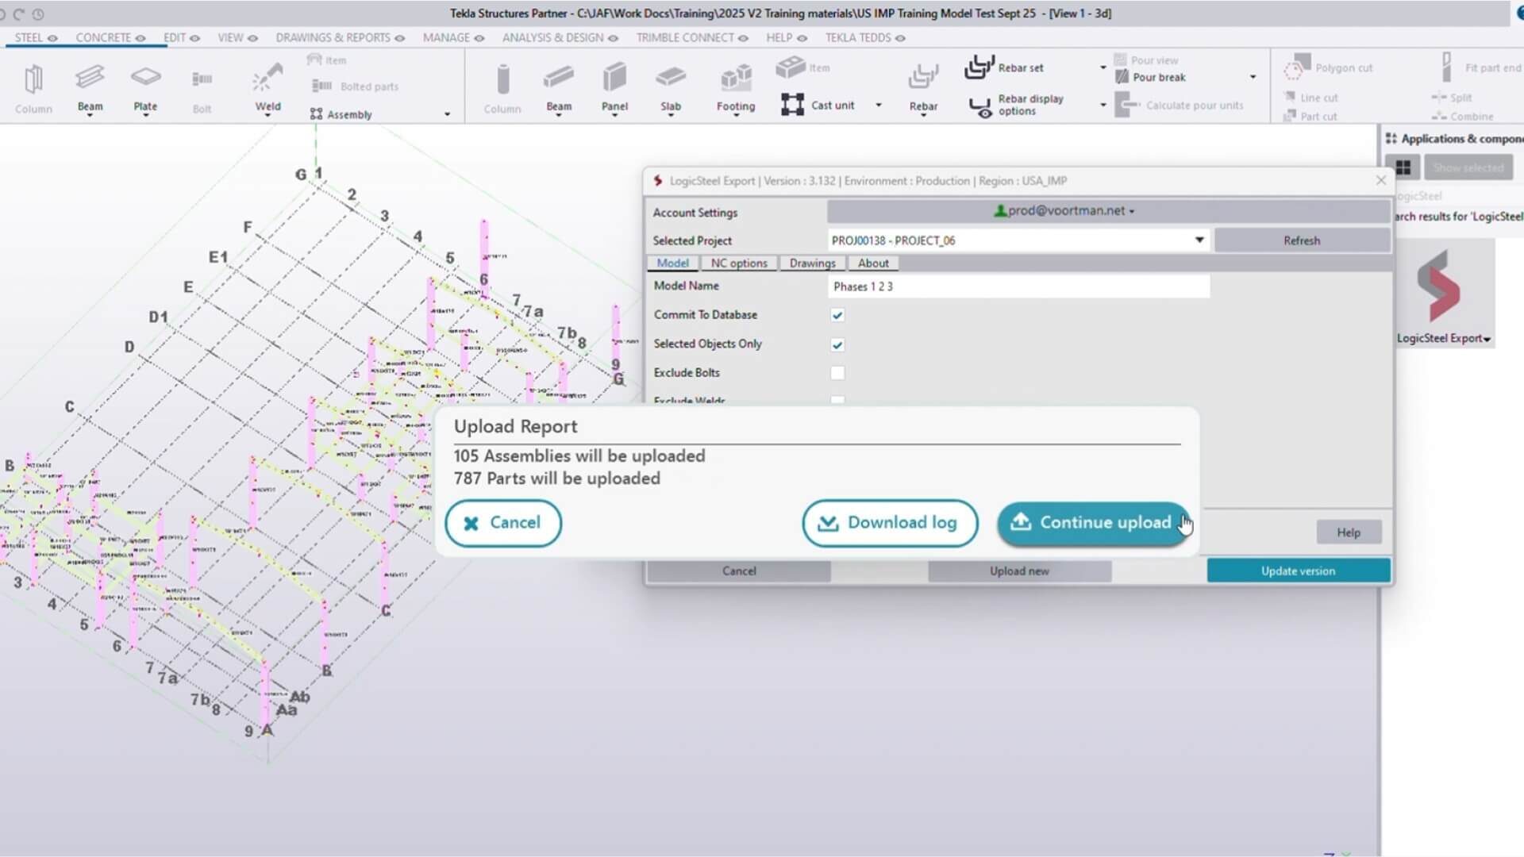Toggle the Exclude Bolts checkbox
Screen dimensions: 1524x857
coord(837,373)
